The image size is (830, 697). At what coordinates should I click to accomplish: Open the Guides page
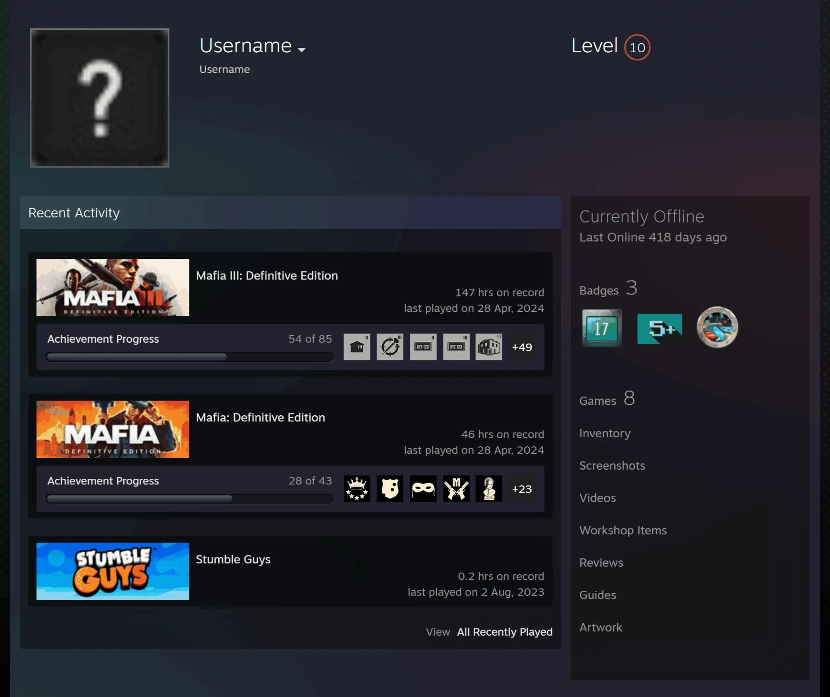pos(597,595)
